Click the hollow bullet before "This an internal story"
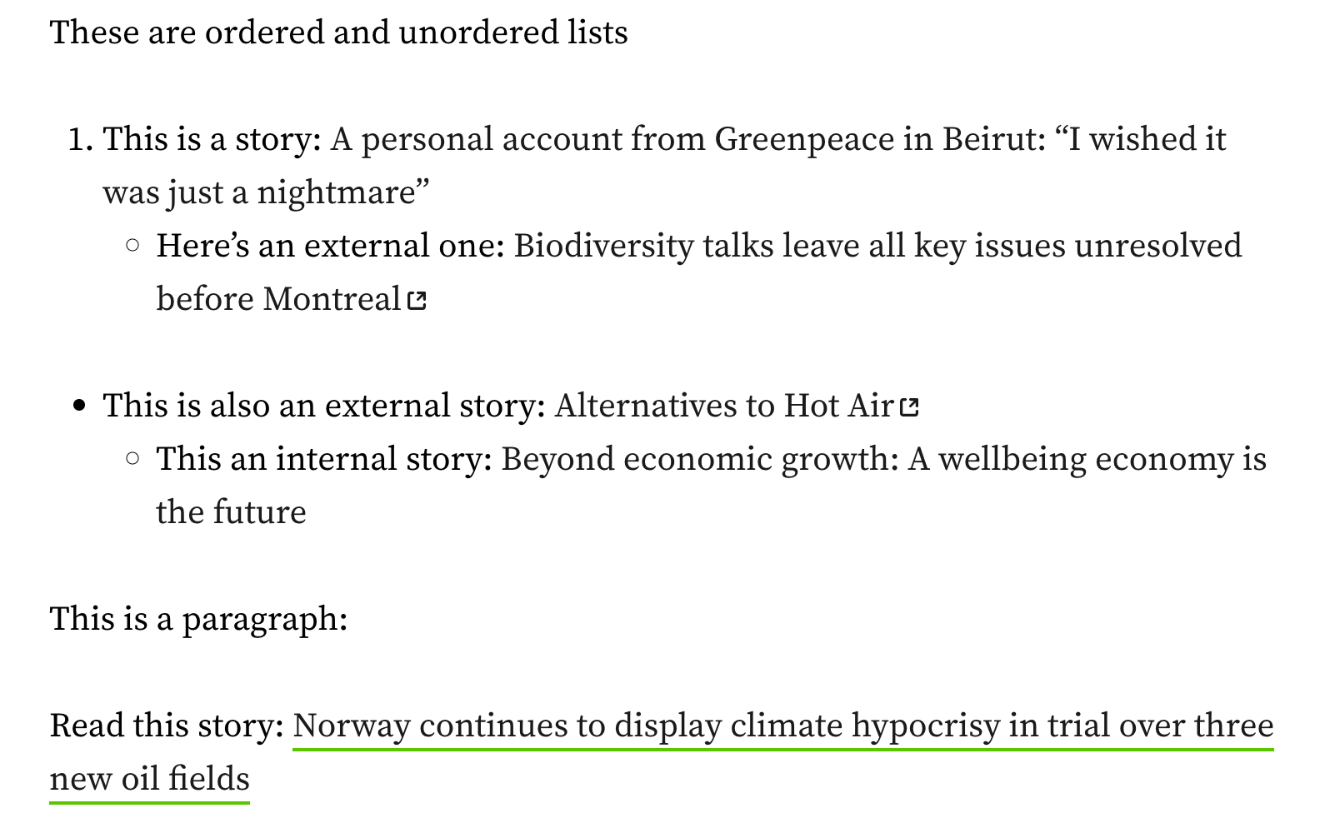Screen dimensions: 1330x838 tap(132, 459)
